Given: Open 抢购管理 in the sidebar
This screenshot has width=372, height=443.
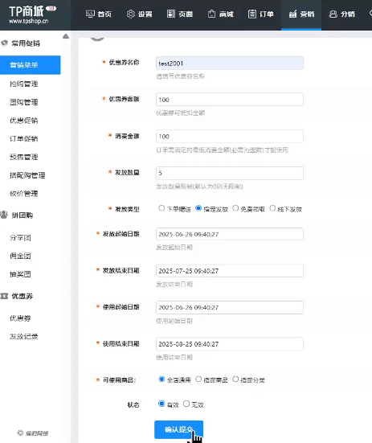Looking at the screenshot, I should [x=24, y=84].
